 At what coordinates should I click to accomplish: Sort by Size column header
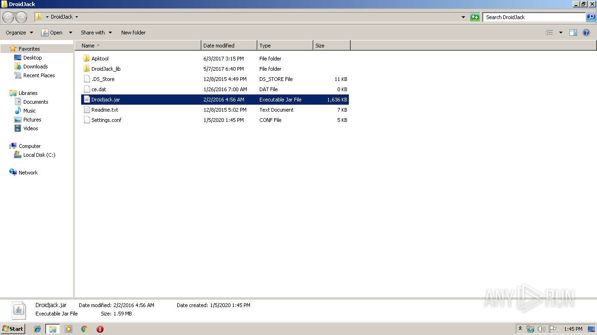tap(332, 46)
